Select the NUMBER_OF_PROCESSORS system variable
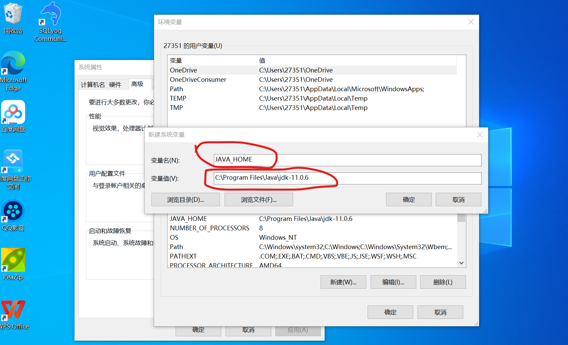The width and height of the screenshot is (568, 345). pyautogui.click(x=312, y=228)
